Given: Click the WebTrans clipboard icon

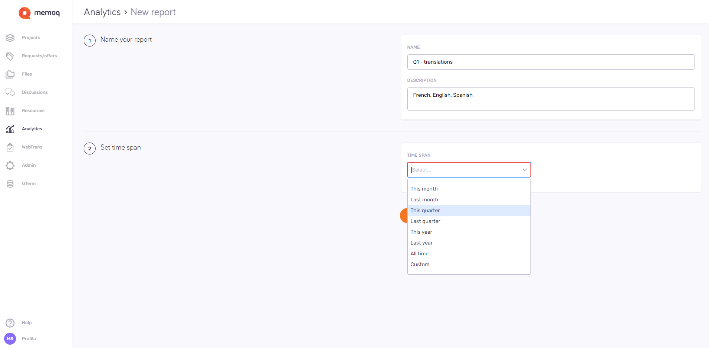Looking at the screenshot, I should click(10, 147).
